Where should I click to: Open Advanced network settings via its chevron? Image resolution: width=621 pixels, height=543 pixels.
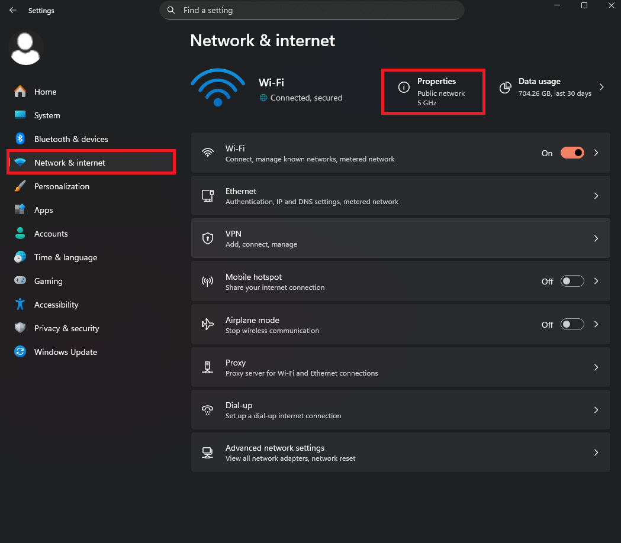click(x=596, y=452)
